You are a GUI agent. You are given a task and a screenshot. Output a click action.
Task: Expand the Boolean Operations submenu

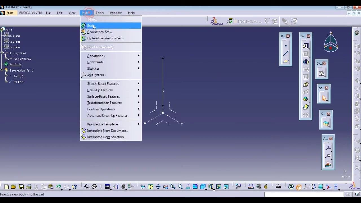[x=111, y=109]
